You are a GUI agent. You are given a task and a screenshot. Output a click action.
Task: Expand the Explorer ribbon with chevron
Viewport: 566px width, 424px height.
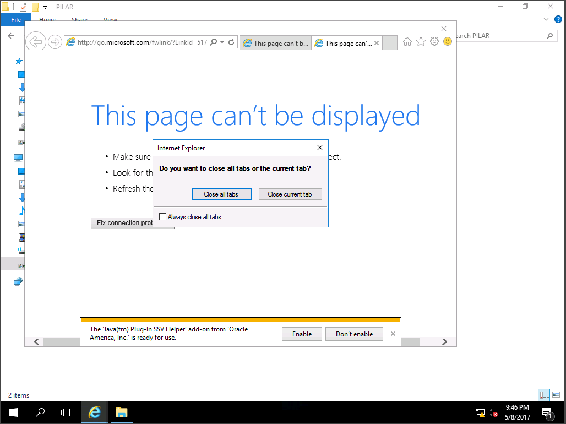(x=546, y=19)
